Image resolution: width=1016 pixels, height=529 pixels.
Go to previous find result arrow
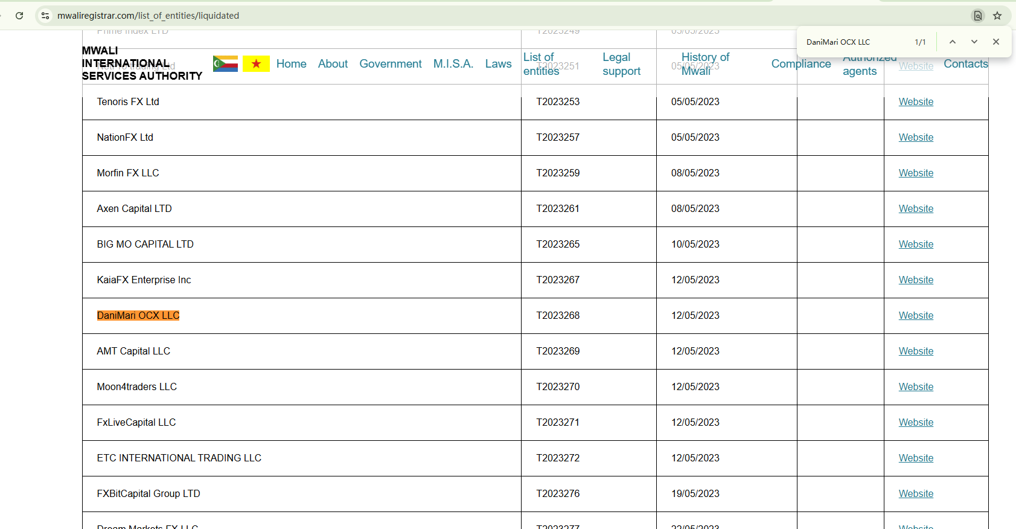pyautogui.click(x=952, y=42)
